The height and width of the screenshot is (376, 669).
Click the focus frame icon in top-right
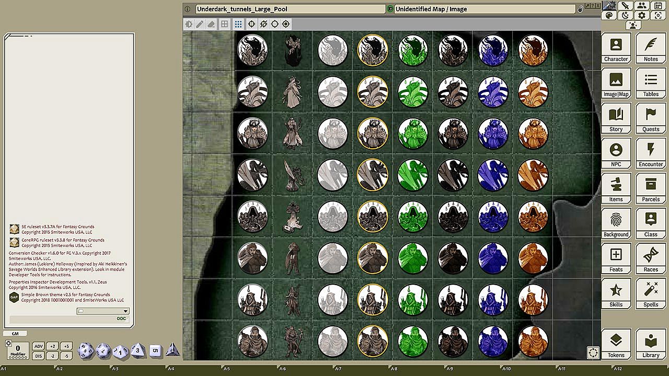(658, 16)
